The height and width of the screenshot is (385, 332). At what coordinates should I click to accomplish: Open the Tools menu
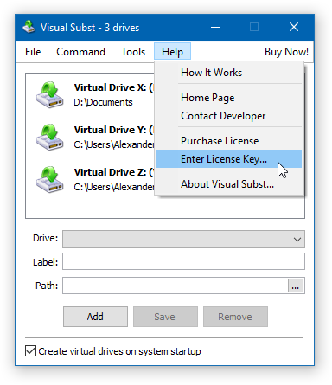click(x=133, y=52)
